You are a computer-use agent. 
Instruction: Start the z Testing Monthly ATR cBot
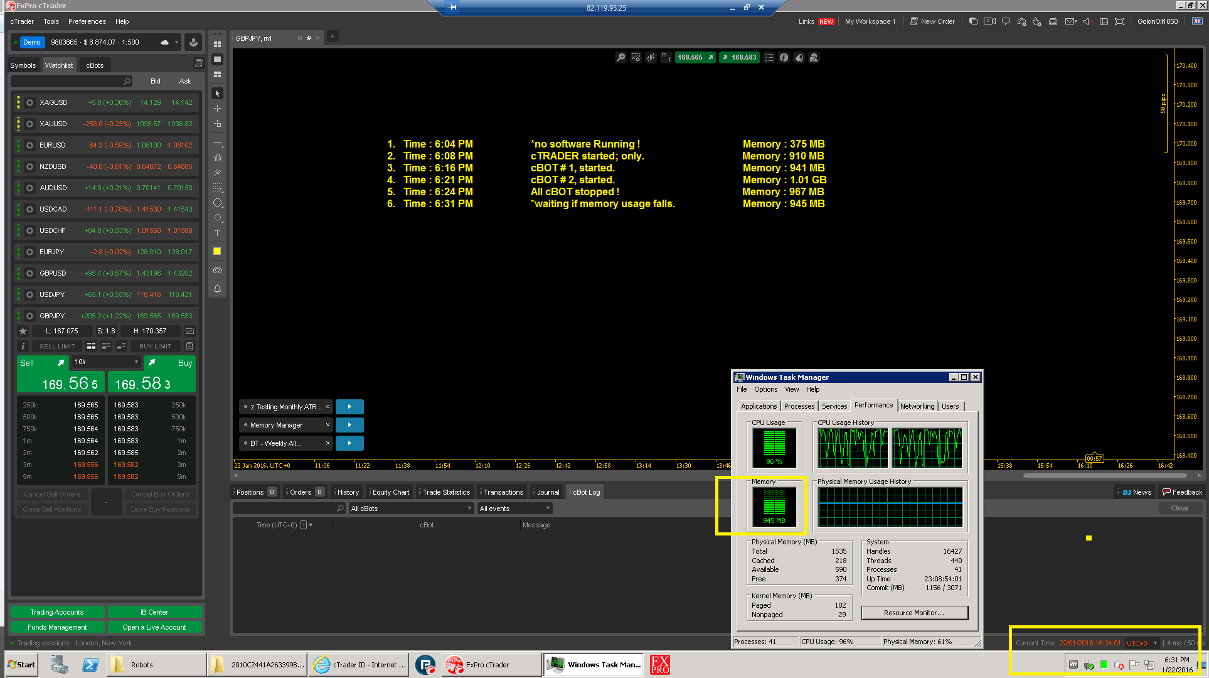click(349, 407)
